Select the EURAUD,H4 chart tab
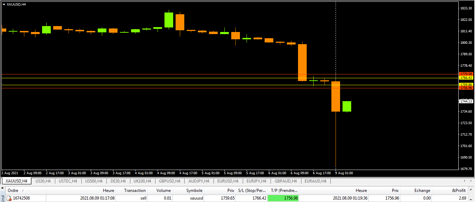 315,181
